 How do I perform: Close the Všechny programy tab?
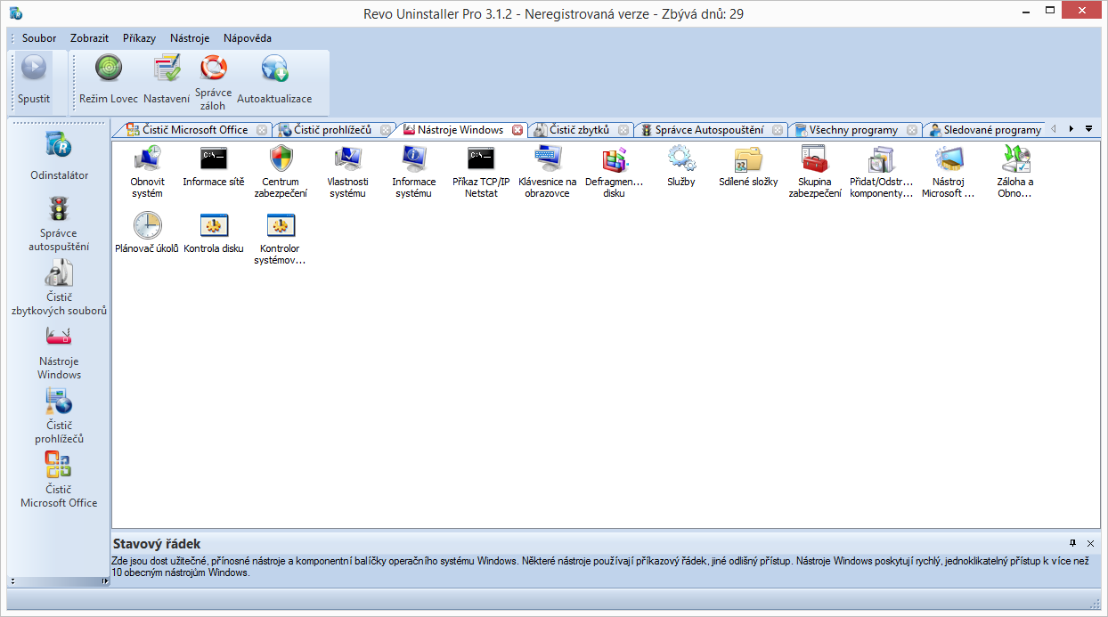pos(912,130)
